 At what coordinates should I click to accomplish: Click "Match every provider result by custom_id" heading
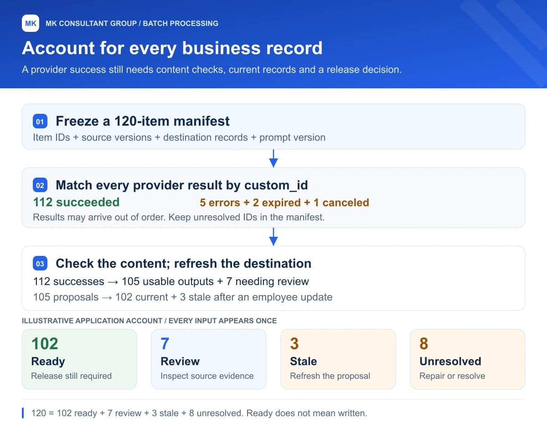click(182, 185)
